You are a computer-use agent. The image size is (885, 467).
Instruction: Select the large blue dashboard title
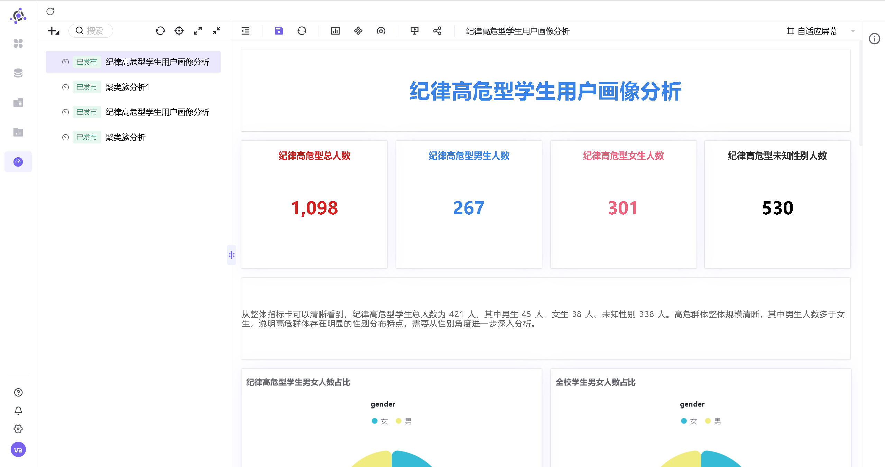(x=546, y=91)
